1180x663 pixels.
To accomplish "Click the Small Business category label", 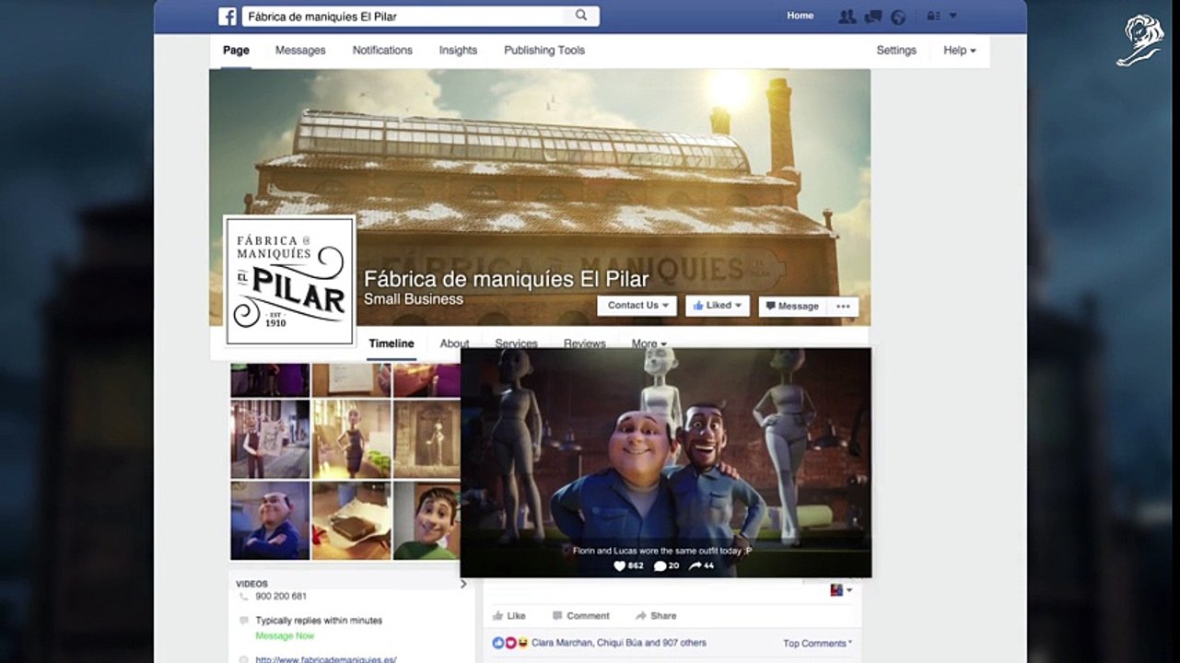I will point(414,299).
